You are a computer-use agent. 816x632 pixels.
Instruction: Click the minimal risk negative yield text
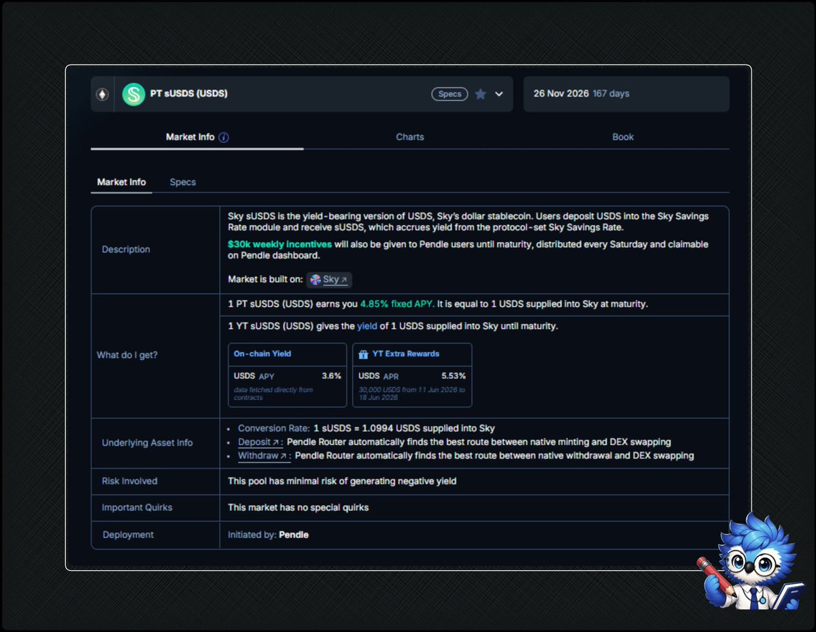point(342,481)
